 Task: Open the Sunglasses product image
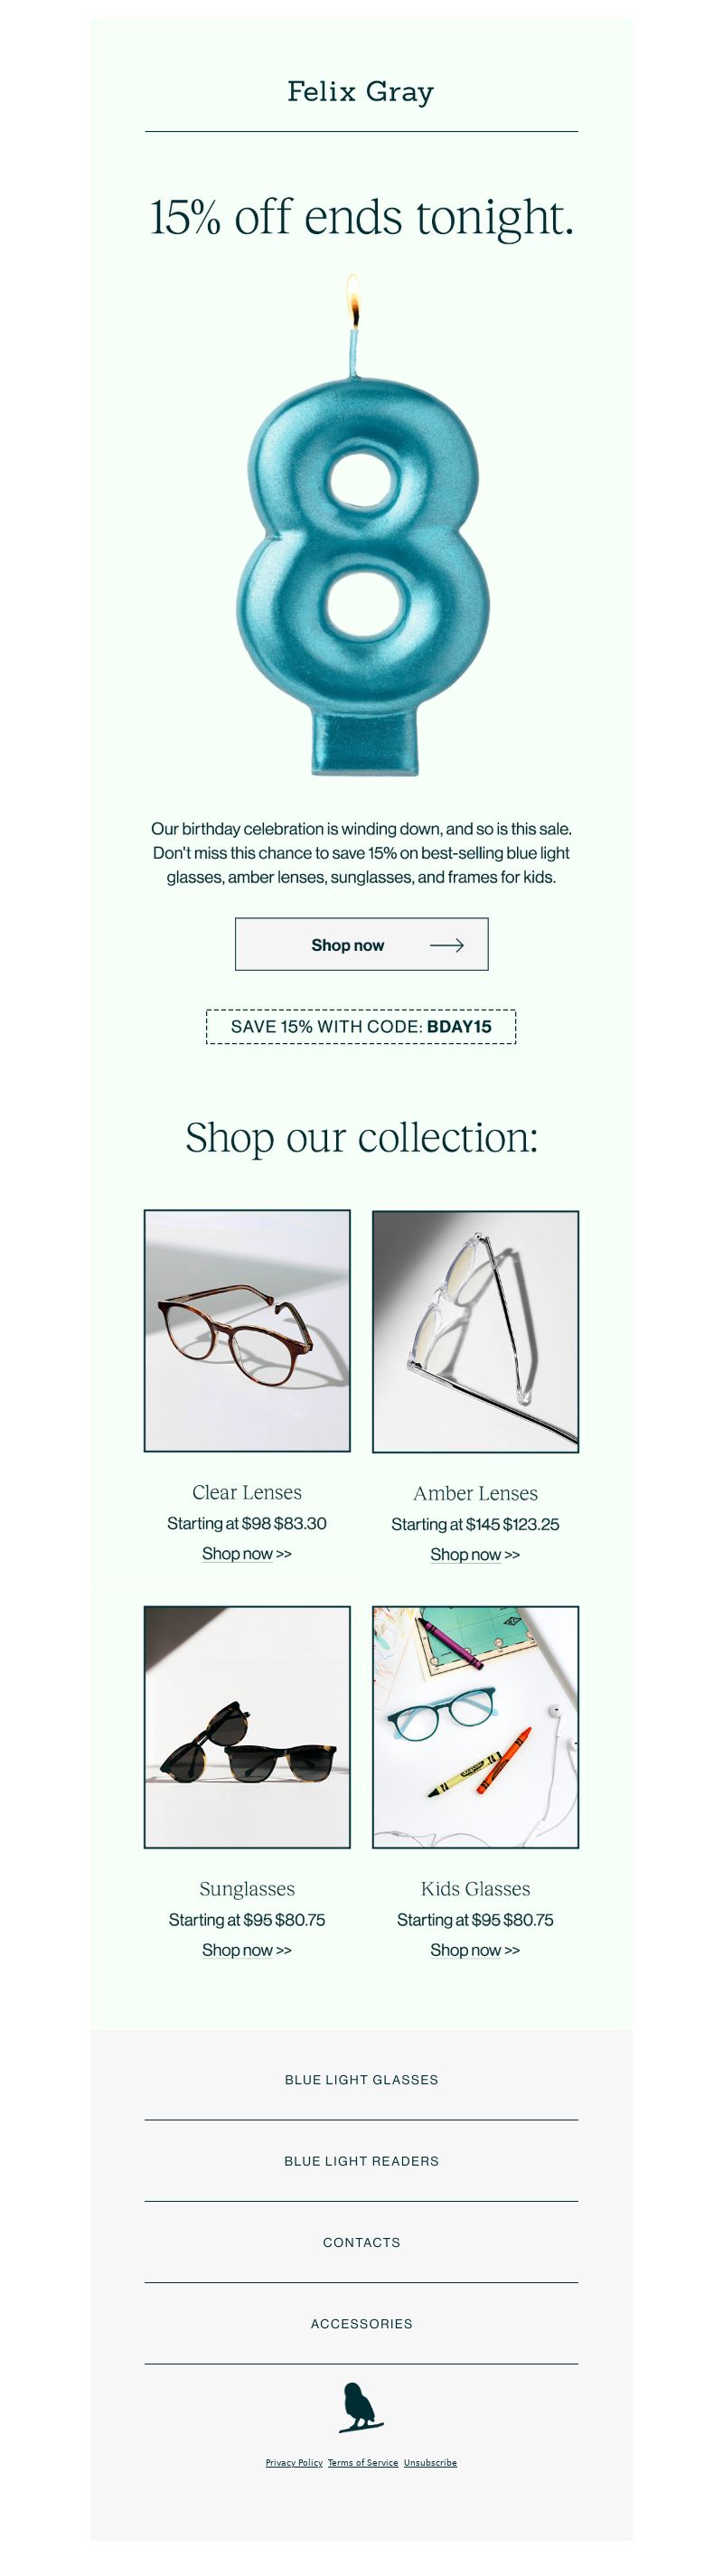point(247,1727)
